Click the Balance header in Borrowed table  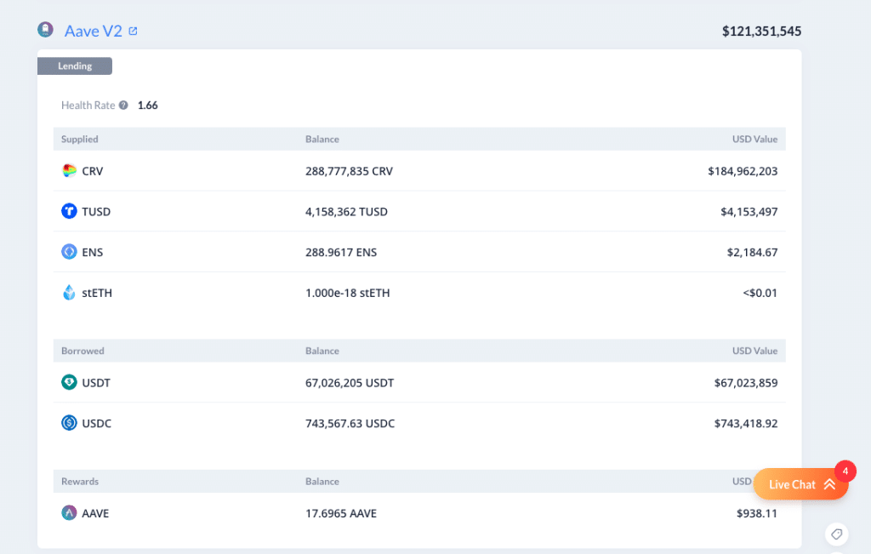pos(322,351)
